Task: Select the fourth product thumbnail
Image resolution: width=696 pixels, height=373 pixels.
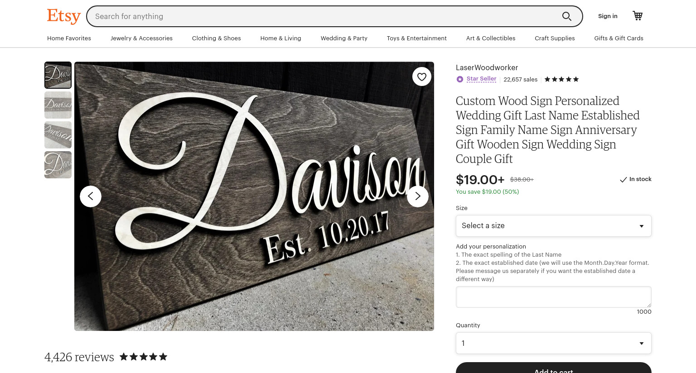Action: (x=58, y=165)
